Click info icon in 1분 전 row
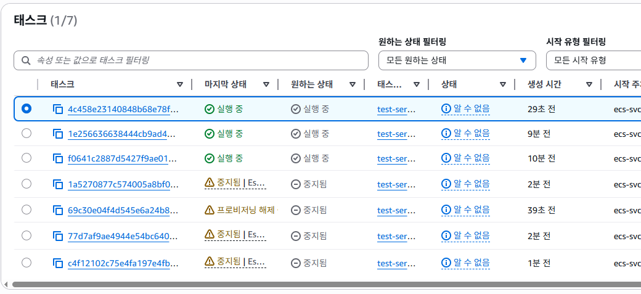The height and width of the screenshot is (294, 641). pyautogui.click(x=446, y=263)
